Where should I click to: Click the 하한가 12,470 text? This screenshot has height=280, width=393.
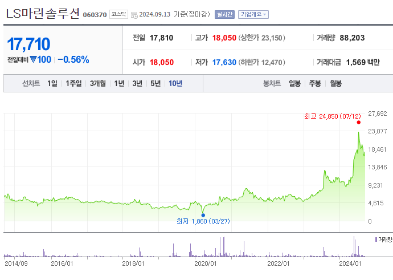[261, 62]
